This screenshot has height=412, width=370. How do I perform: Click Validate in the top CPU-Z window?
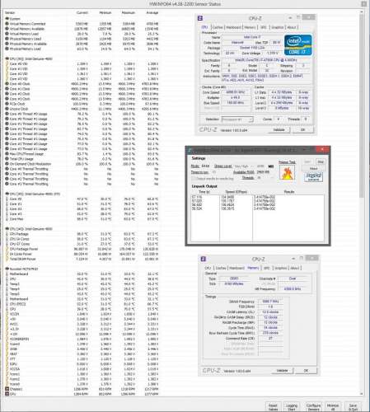pyautogui.click(x=279, y=129)
